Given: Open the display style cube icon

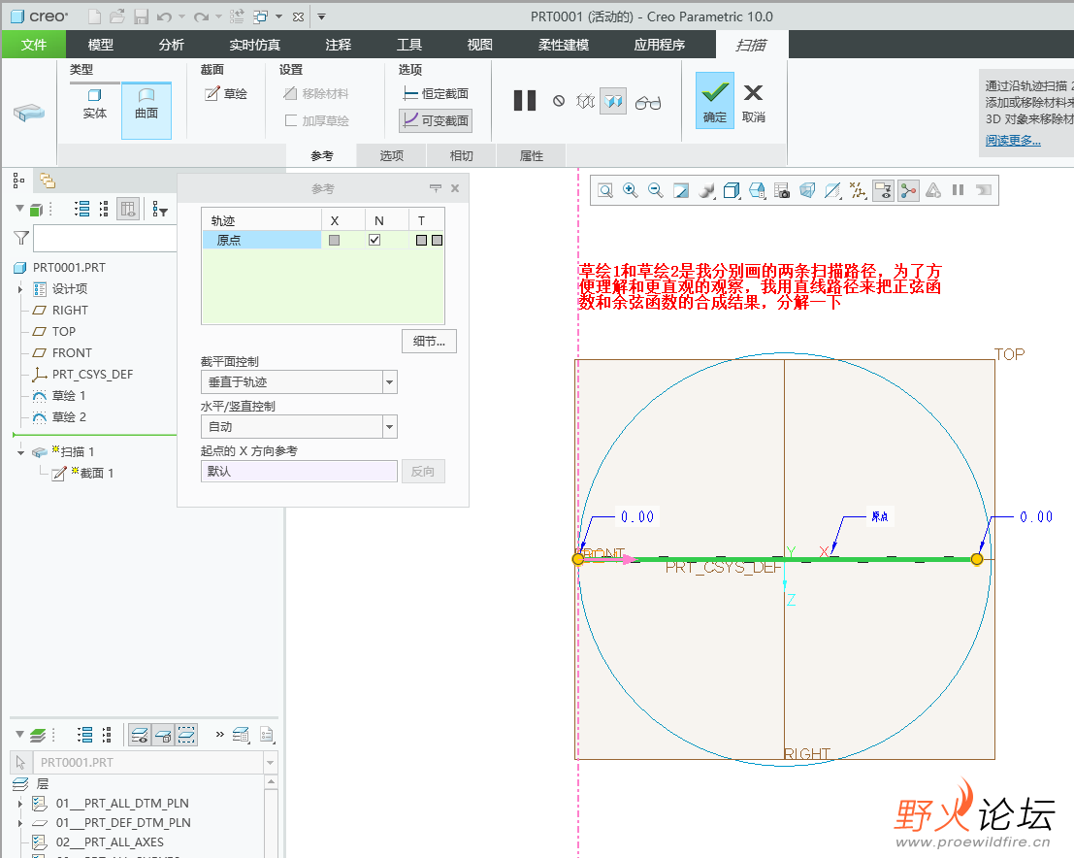Looking at the screenshot, I should 732,190.
